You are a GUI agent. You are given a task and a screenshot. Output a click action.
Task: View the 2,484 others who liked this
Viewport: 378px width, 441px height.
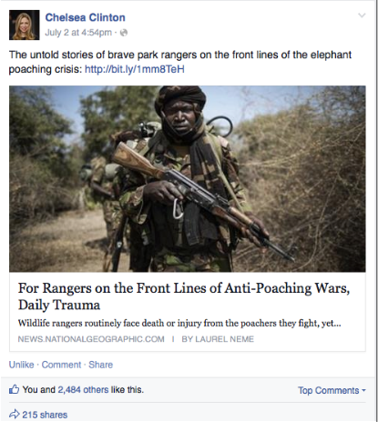tap(83, 390)
